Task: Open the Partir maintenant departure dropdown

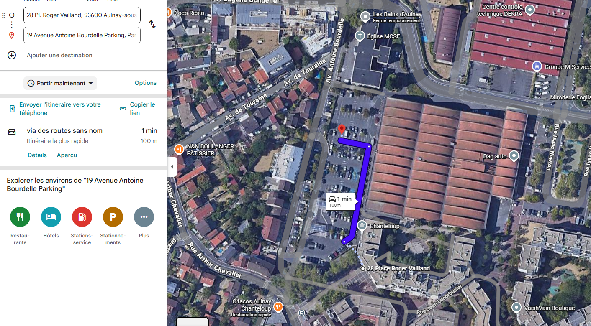Action: tap(60, 83)
